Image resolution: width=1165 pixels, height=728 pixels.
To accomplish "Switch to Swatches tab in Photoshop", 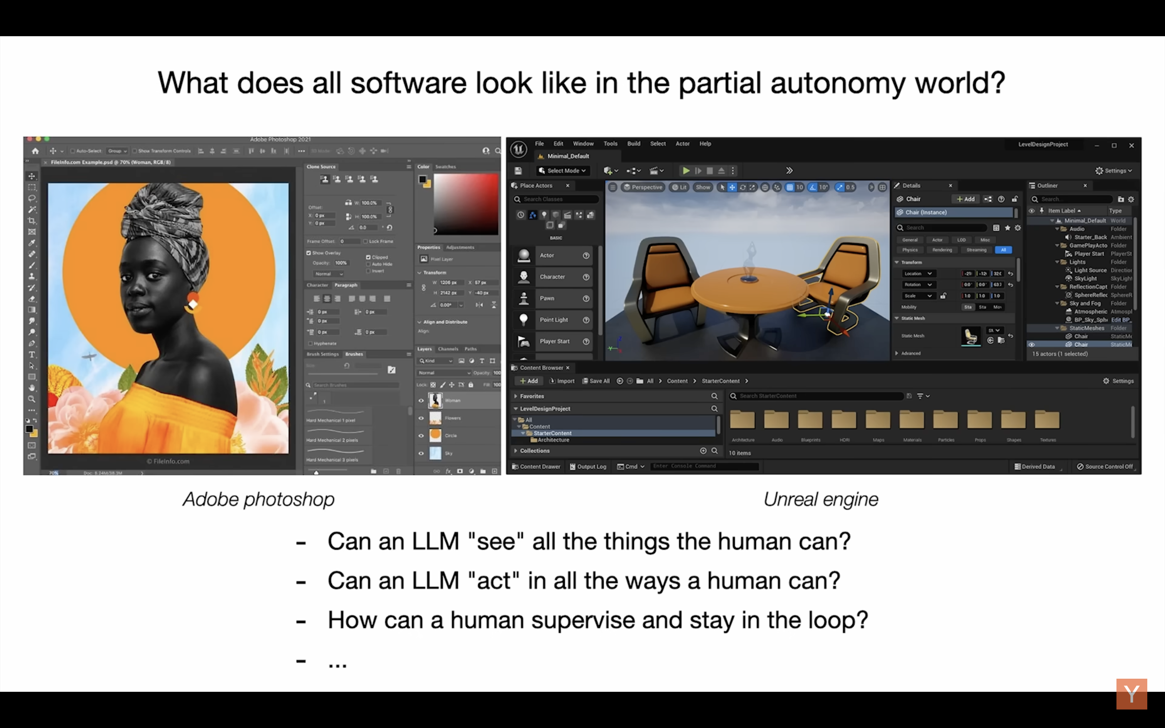I will 445,166.
